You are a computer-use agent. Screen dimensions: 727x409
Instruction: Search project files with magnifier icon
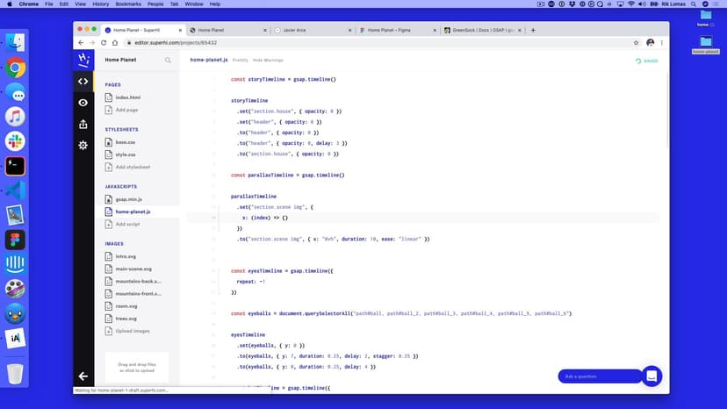[168, 61]
